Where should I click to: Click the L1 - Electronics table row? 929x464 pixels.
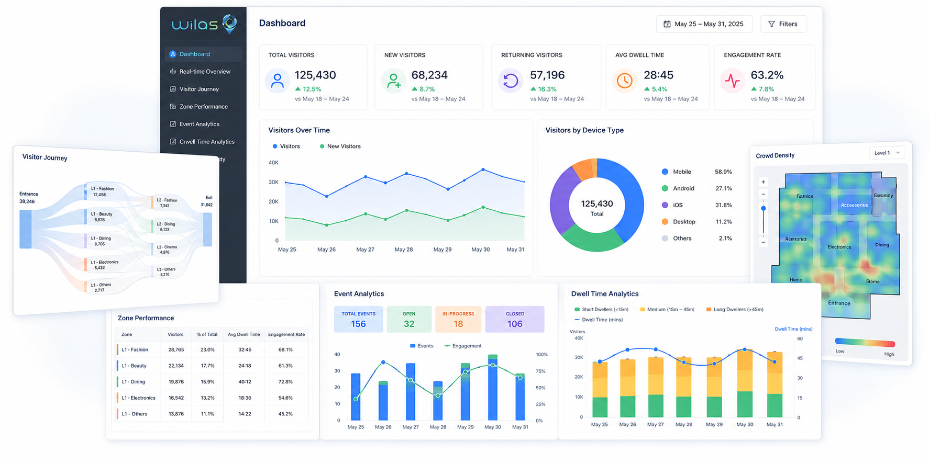(212, 398)
